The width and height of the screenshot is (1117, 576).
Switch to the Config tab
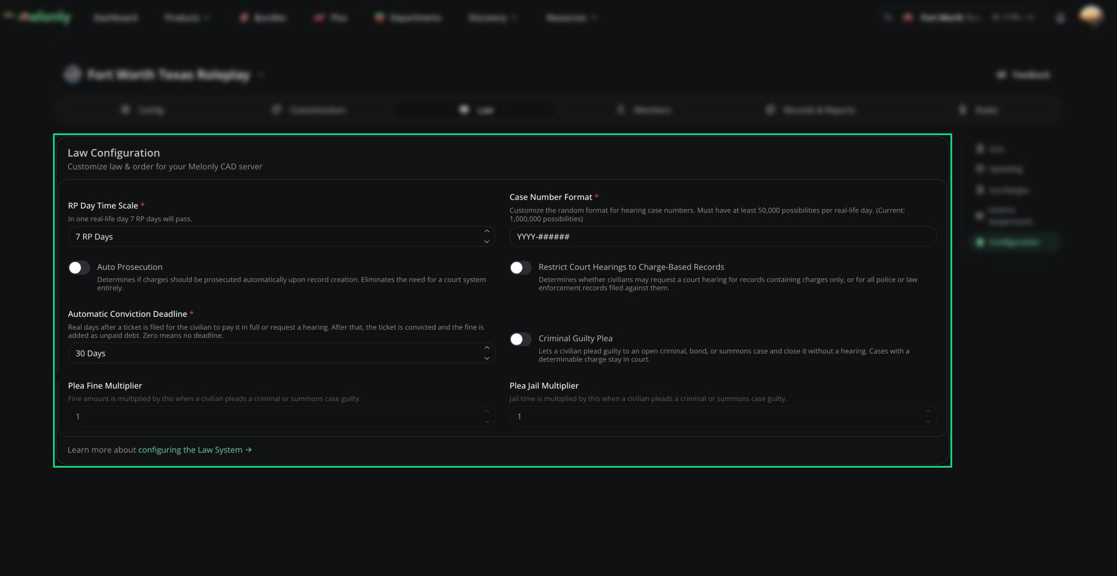pyautogui.click(x=142, y=110)
